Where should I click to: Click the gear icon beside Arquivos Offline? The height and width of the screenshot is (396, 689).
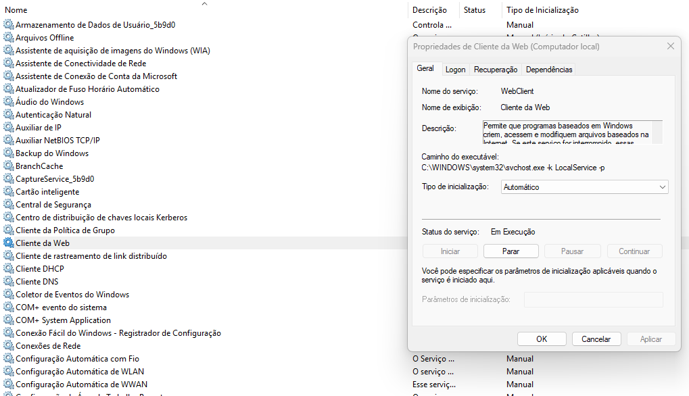[x=8, y=38]
